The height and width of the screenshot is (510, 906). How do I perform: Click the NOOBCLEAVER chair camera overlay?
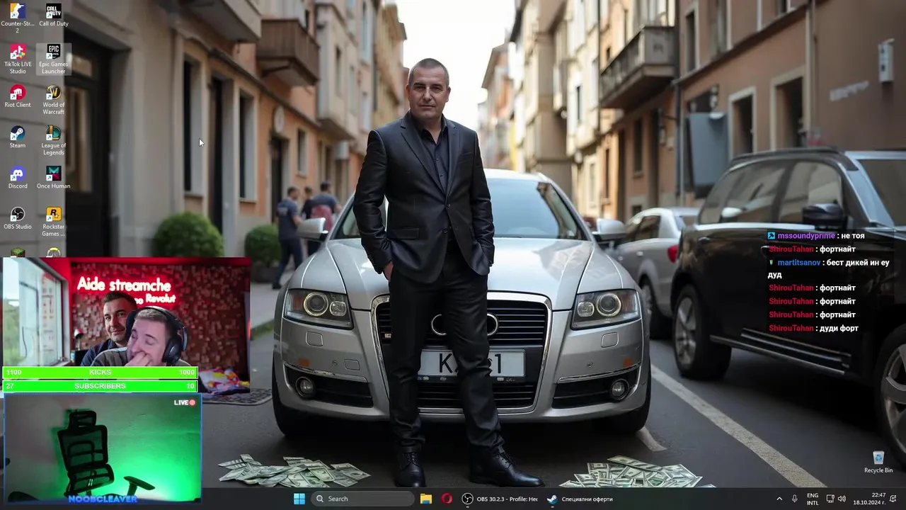click(x=102, y=449)
